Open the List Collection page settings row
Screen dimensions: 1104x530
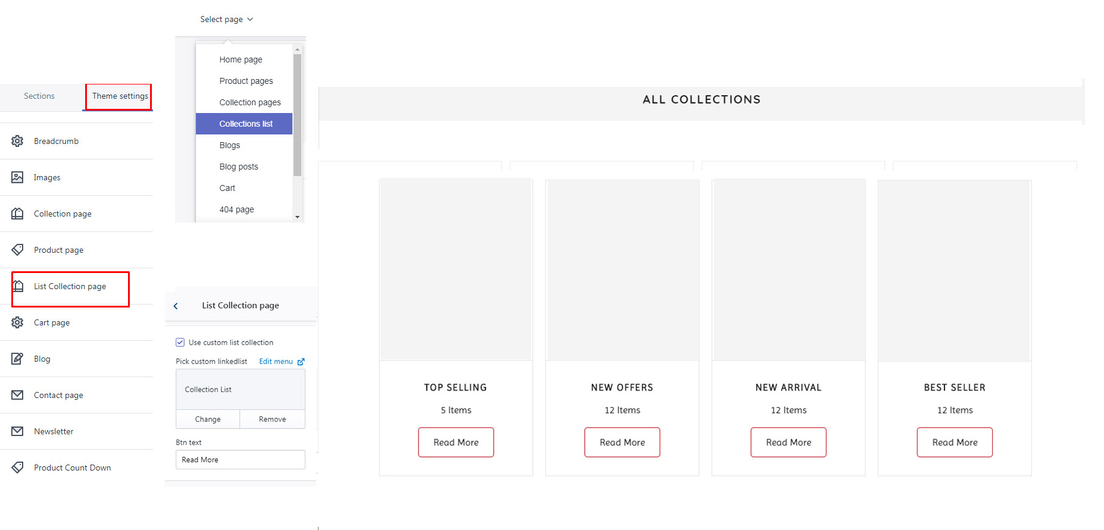pos(76,286)
